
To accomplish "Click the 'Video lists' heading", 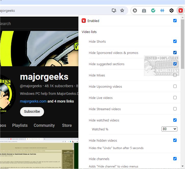I will pyautogui.click(x=89, y=32).
